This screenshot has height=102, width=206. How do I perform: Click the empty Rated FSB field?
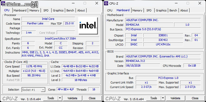34,80
